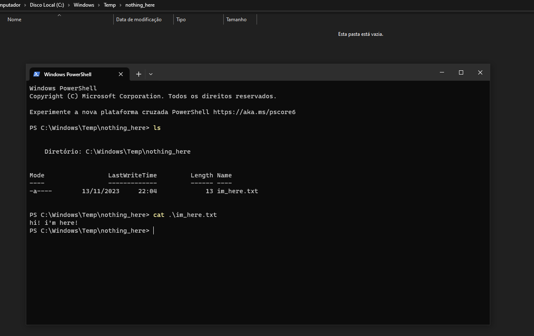Open the aka.ms/pscore6 link in terminal
This screenshot has width=534, height=336.
(x=254, y=112)
